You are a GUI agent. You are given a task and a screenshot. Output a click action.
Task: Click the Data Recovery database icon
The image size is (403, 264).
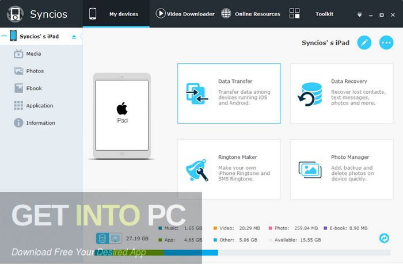tap(310, 94)
